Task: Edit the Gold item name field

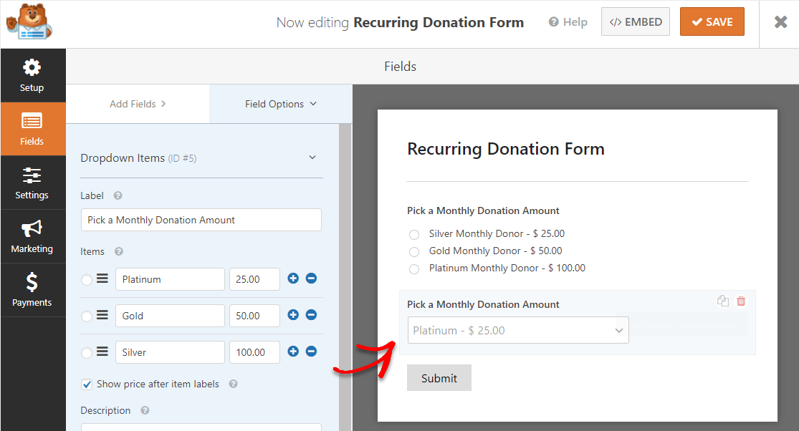Action: pyautogui.click(x=171, y=316)
